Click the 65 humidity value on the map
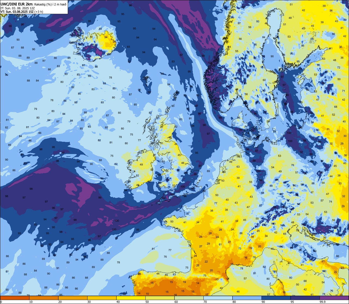This screenshot has width=349, height=304. pos(285,234)
